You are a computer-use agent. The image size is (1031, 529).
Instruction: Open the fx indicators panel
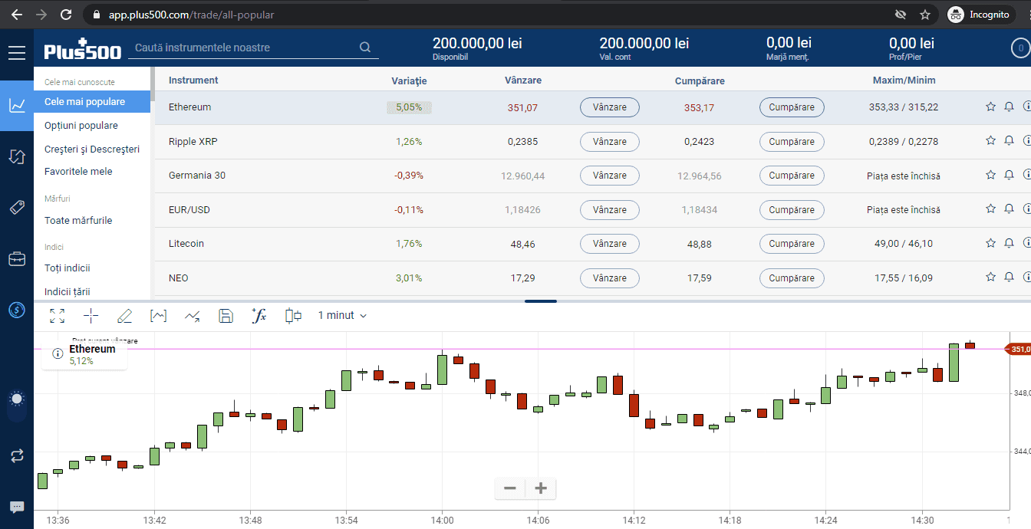[x=259, y=315]
